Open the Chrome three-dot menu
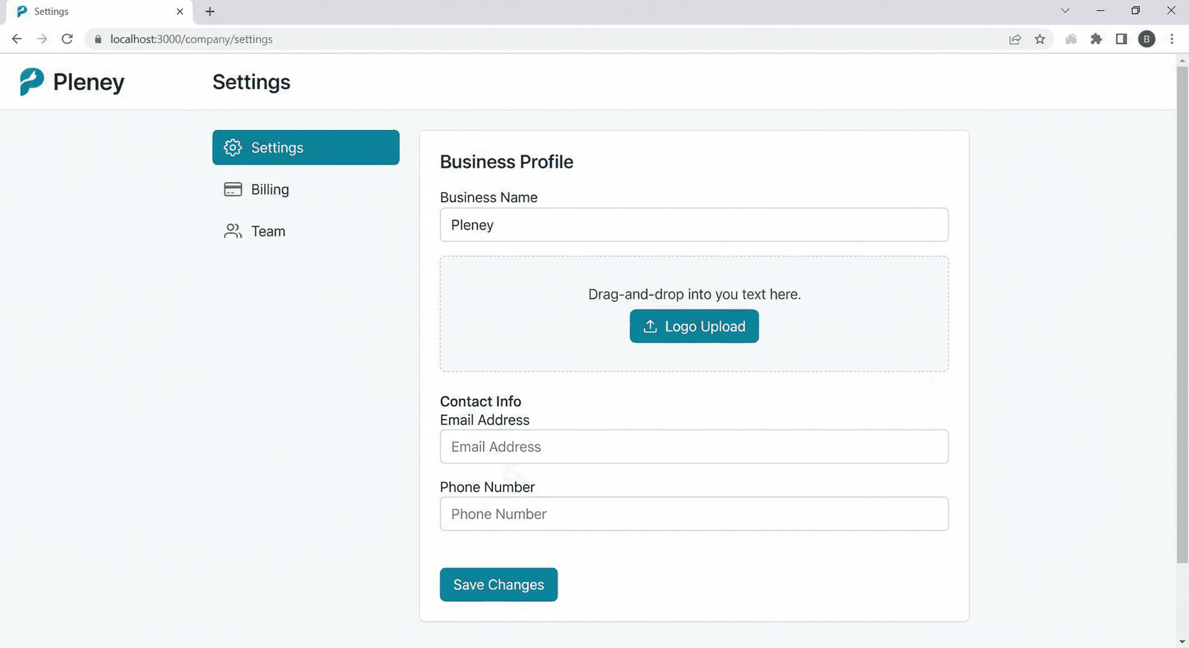 tap(1172, 39)
